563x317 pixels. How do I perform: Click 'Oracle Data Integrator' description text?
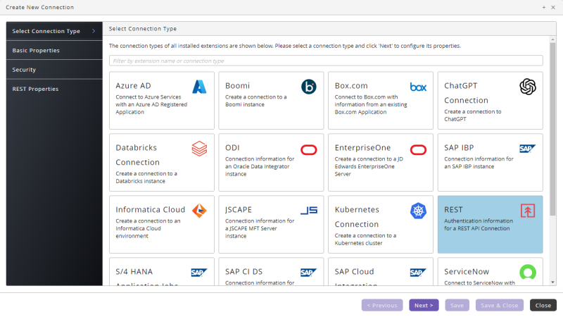tap(261, 166)
